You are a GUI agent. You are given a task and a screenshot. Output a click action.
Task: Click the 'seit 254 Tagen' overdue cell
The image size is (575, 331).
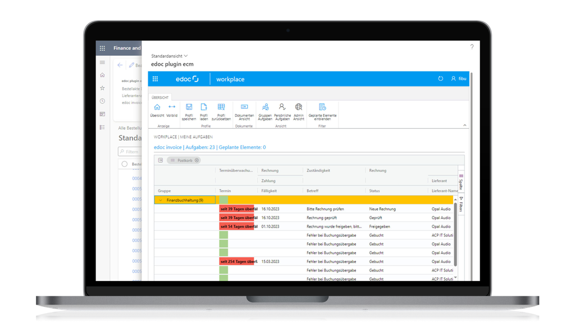click(x=238, y=262)
